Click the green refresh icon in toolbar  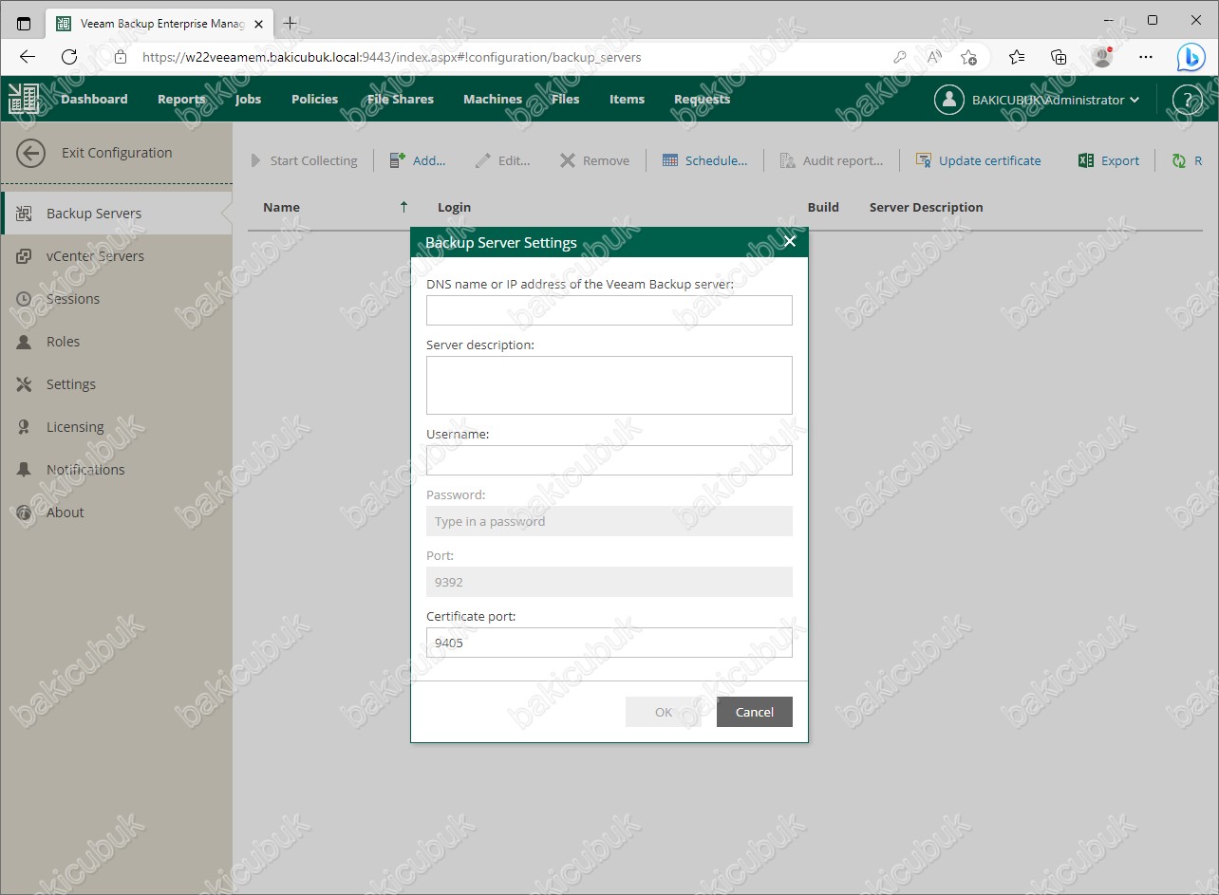[x=1179, y=160]
